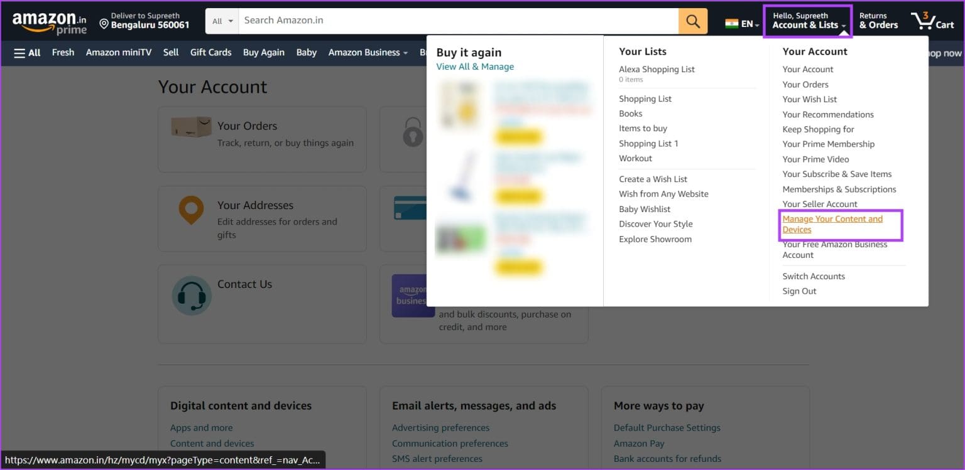The height and width of the screenshot is (470, 965).
Task: Open the first Buy it again product thumbnail
Action: point(459,105)
